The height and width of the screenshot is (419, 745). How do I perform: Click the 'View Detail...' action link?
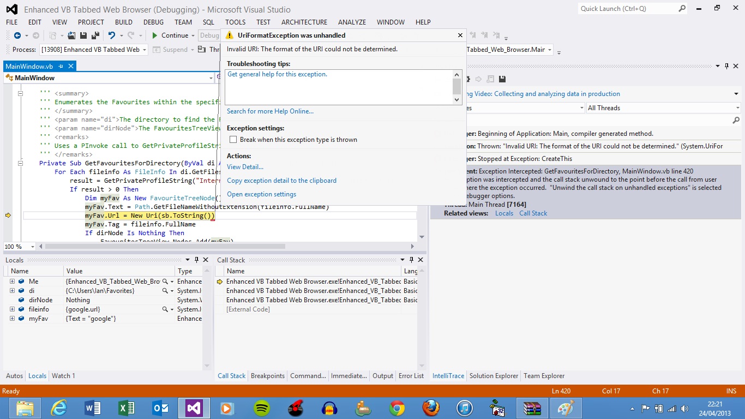(x=245, y=167)
